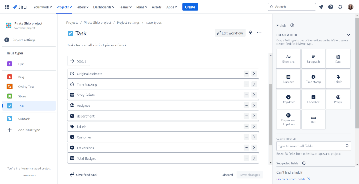This screenshot has width=359, height=184.
Task: Click the Pirate Ship project avatar icon
Action: [9, 26]
